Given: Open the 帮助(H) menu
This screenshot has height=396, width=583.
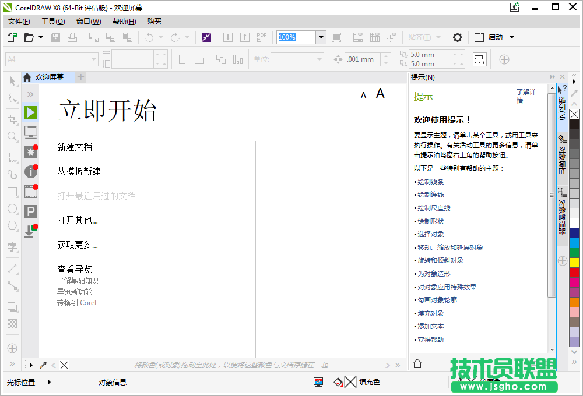Looking at the screenshot, I should pos(124,22).
